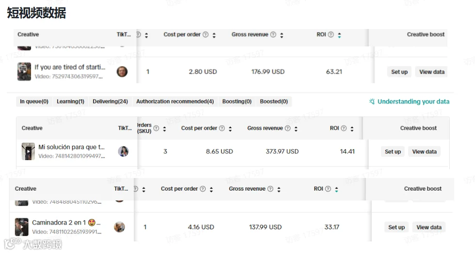
Task: Select the Learning(1) tab
Action: pyautogui.click(x=70, y=102)
